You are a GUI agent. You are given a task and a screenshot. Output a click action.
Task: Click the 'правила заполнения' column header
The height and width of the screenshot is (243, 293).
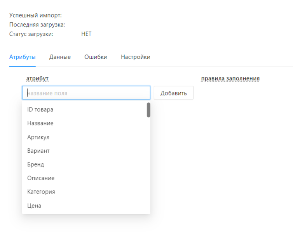tap(230, 79)
